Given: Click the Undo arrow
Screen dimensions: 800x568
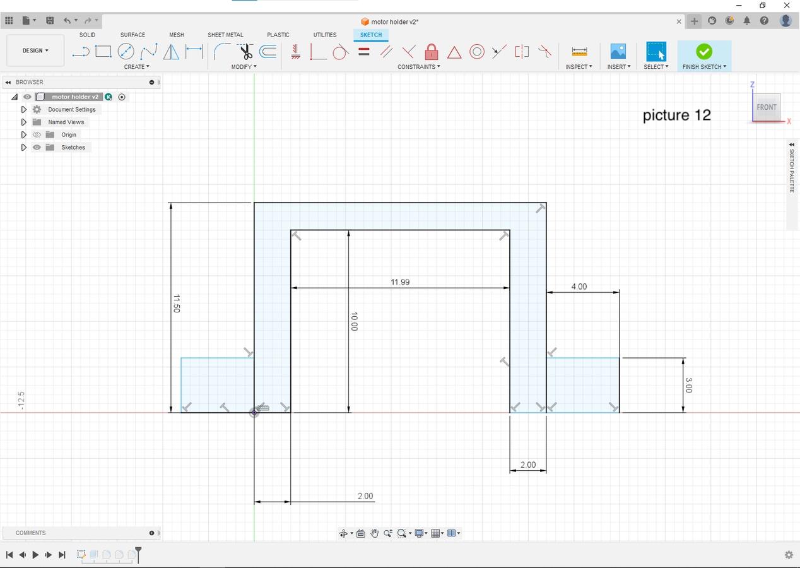Looking at the screenshot, I should pyautogui.click(x=67, y=21).
